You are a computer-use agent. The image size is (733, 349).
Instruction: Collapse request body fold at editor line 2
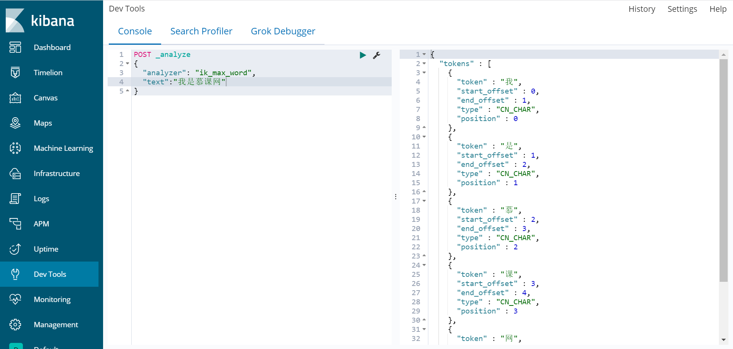coord(128,63)
